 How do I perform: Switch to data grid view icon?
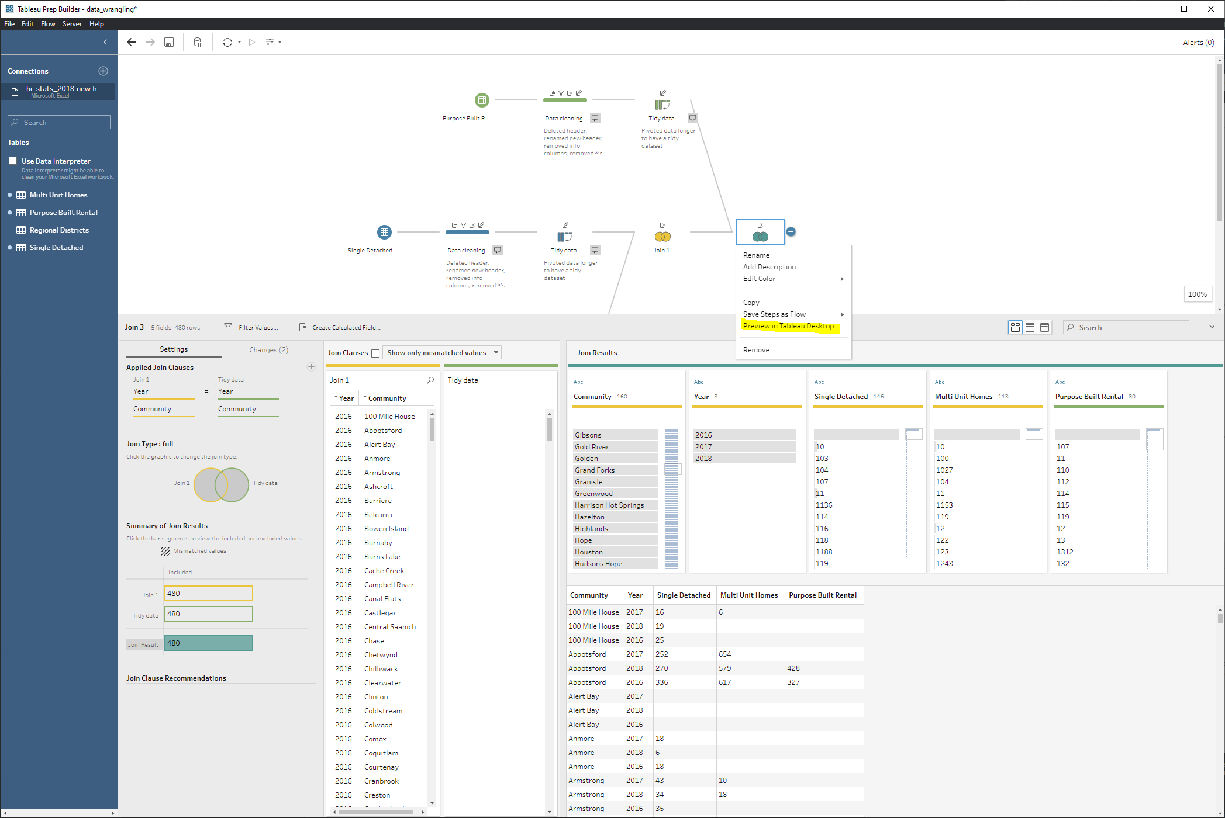(1030, 327)
